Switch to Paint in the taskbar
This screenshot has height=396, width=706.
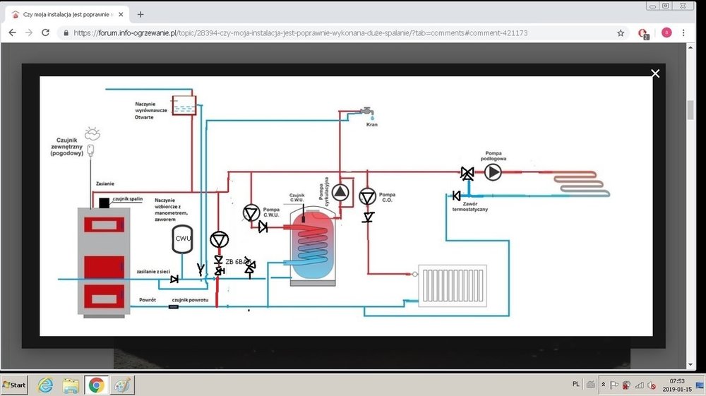121,385
